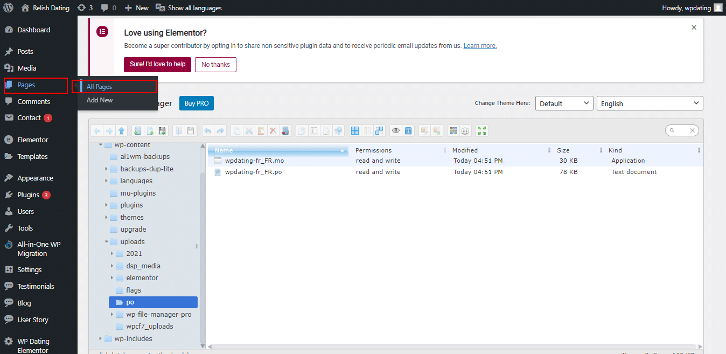Viewport: 726px width, 354px height.
Task: Click the New file toolbar icon
Action: pos(150,130)
